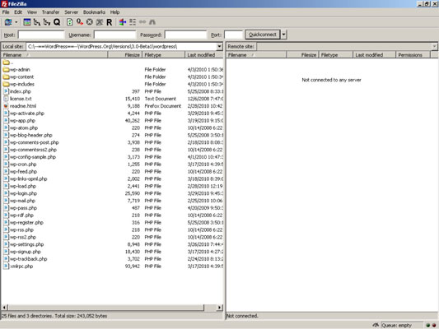Sort local files by Filesize column
Viewport: 439px width, 329px height.
(124, 55)
